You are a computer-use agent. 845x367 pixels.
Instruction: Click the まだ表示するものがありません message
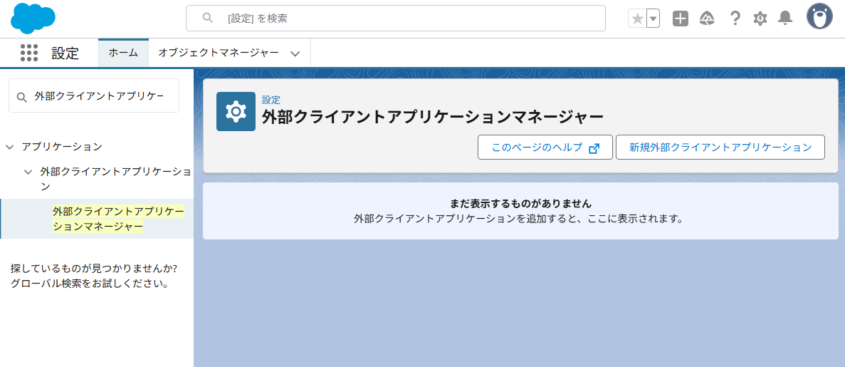[520, 204]
